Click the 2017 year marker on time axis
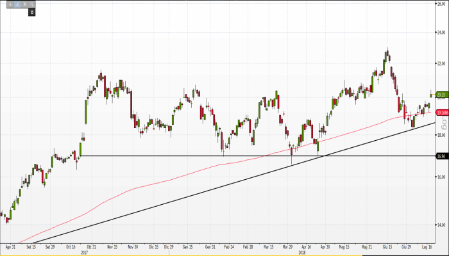This screenshot has height=256, width=449. [x=85, y=252]
